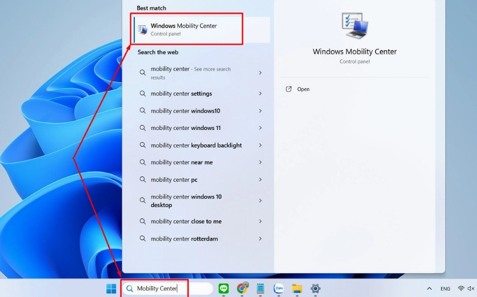Click search icon beside 'mobility center windows 11'
This screenshot has height=297, width=477.
pyautogui.click(x=143, y=128)
